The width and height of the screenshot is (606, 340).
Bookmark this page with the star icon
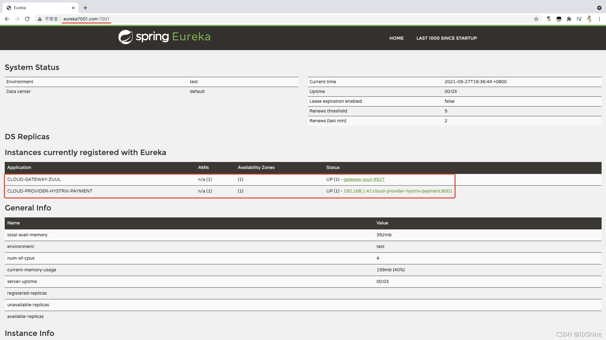click(536, 19)
